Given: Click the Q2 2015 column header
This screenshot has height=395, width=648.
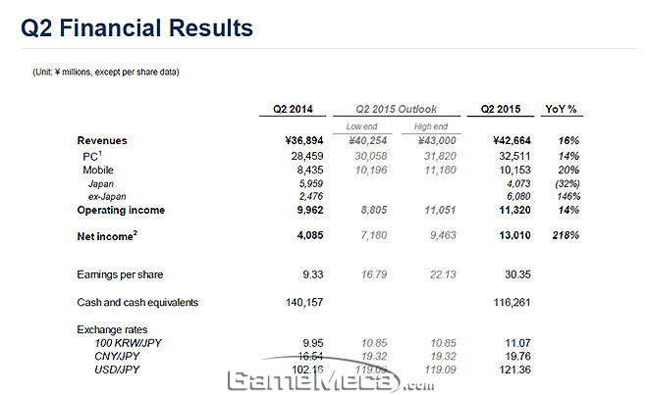Looking at the screenshot, I should click(x=500, y=109).
